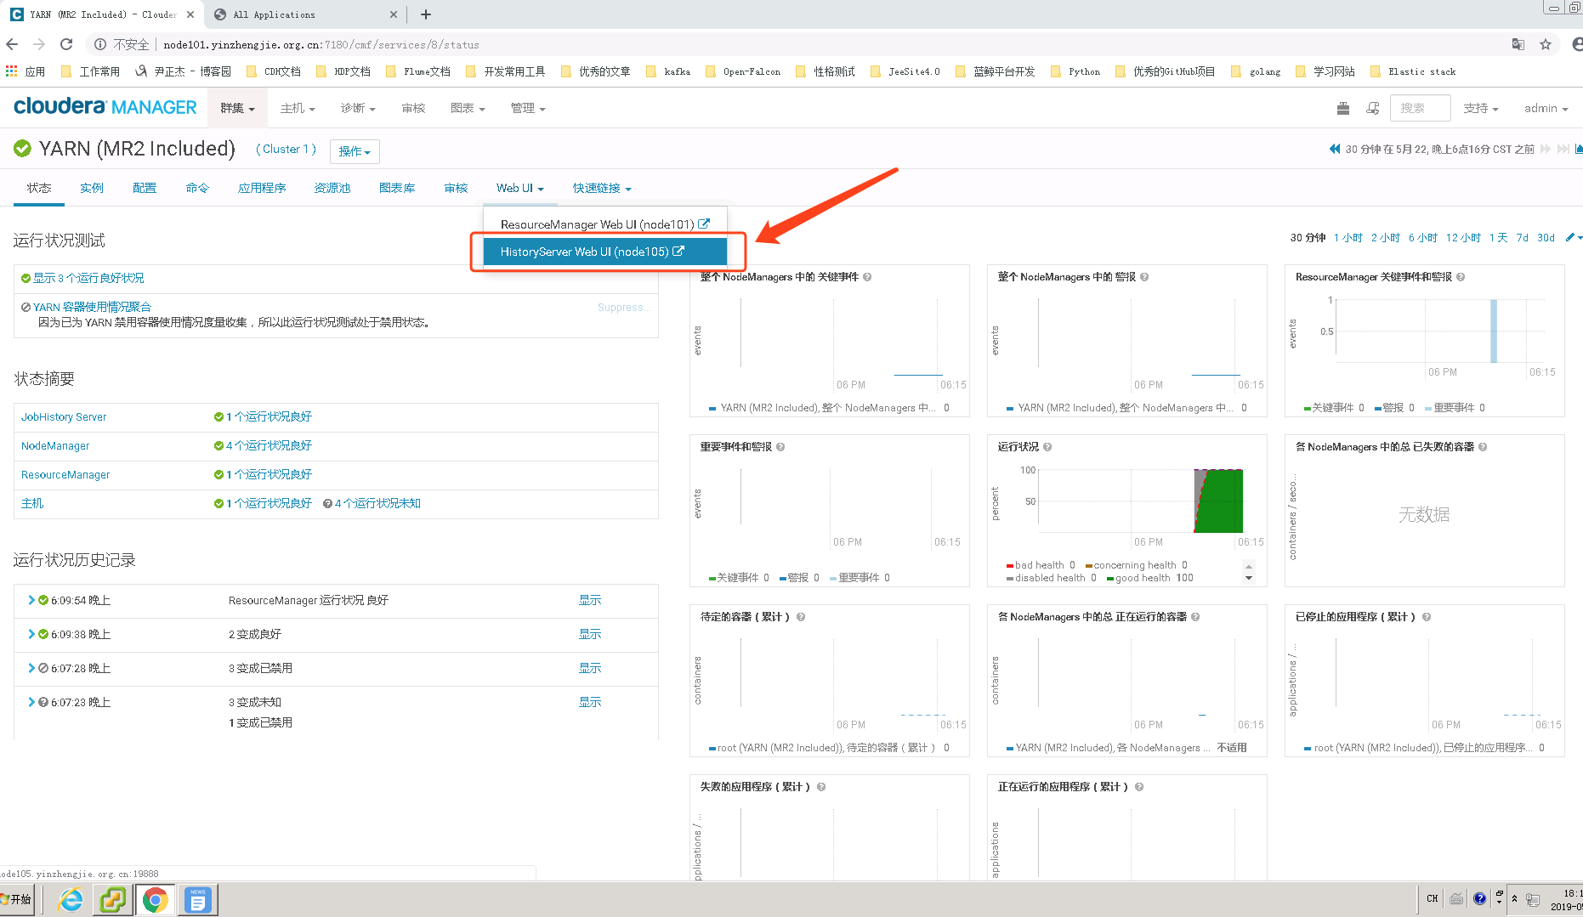This screenshot has width=1583, height=917.
Task: Click the rewind time-range double-arrow icon
Action: 1335,149
